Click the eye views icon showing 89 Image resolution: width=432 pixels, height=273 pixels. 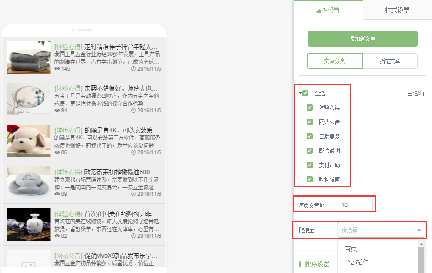pos(57,194)
